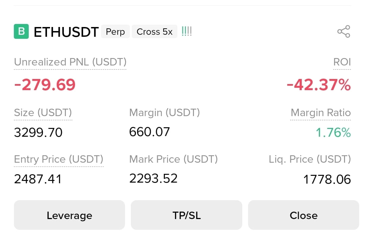Click the green B buy badge
The width and height of the screenshot is (365, 242).
coord(21,31)
